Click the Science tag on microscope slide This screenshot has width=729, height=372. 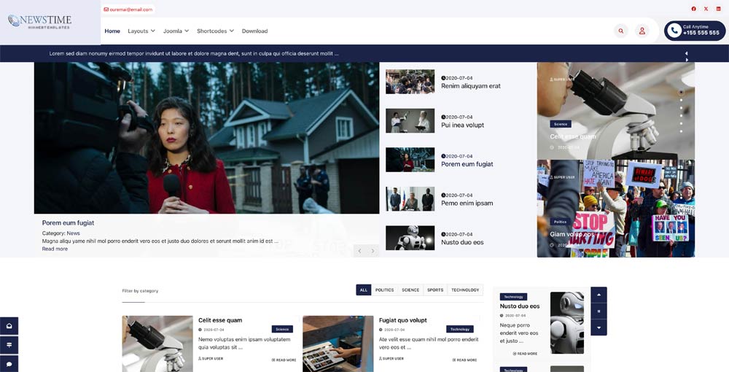click(560, 124)
